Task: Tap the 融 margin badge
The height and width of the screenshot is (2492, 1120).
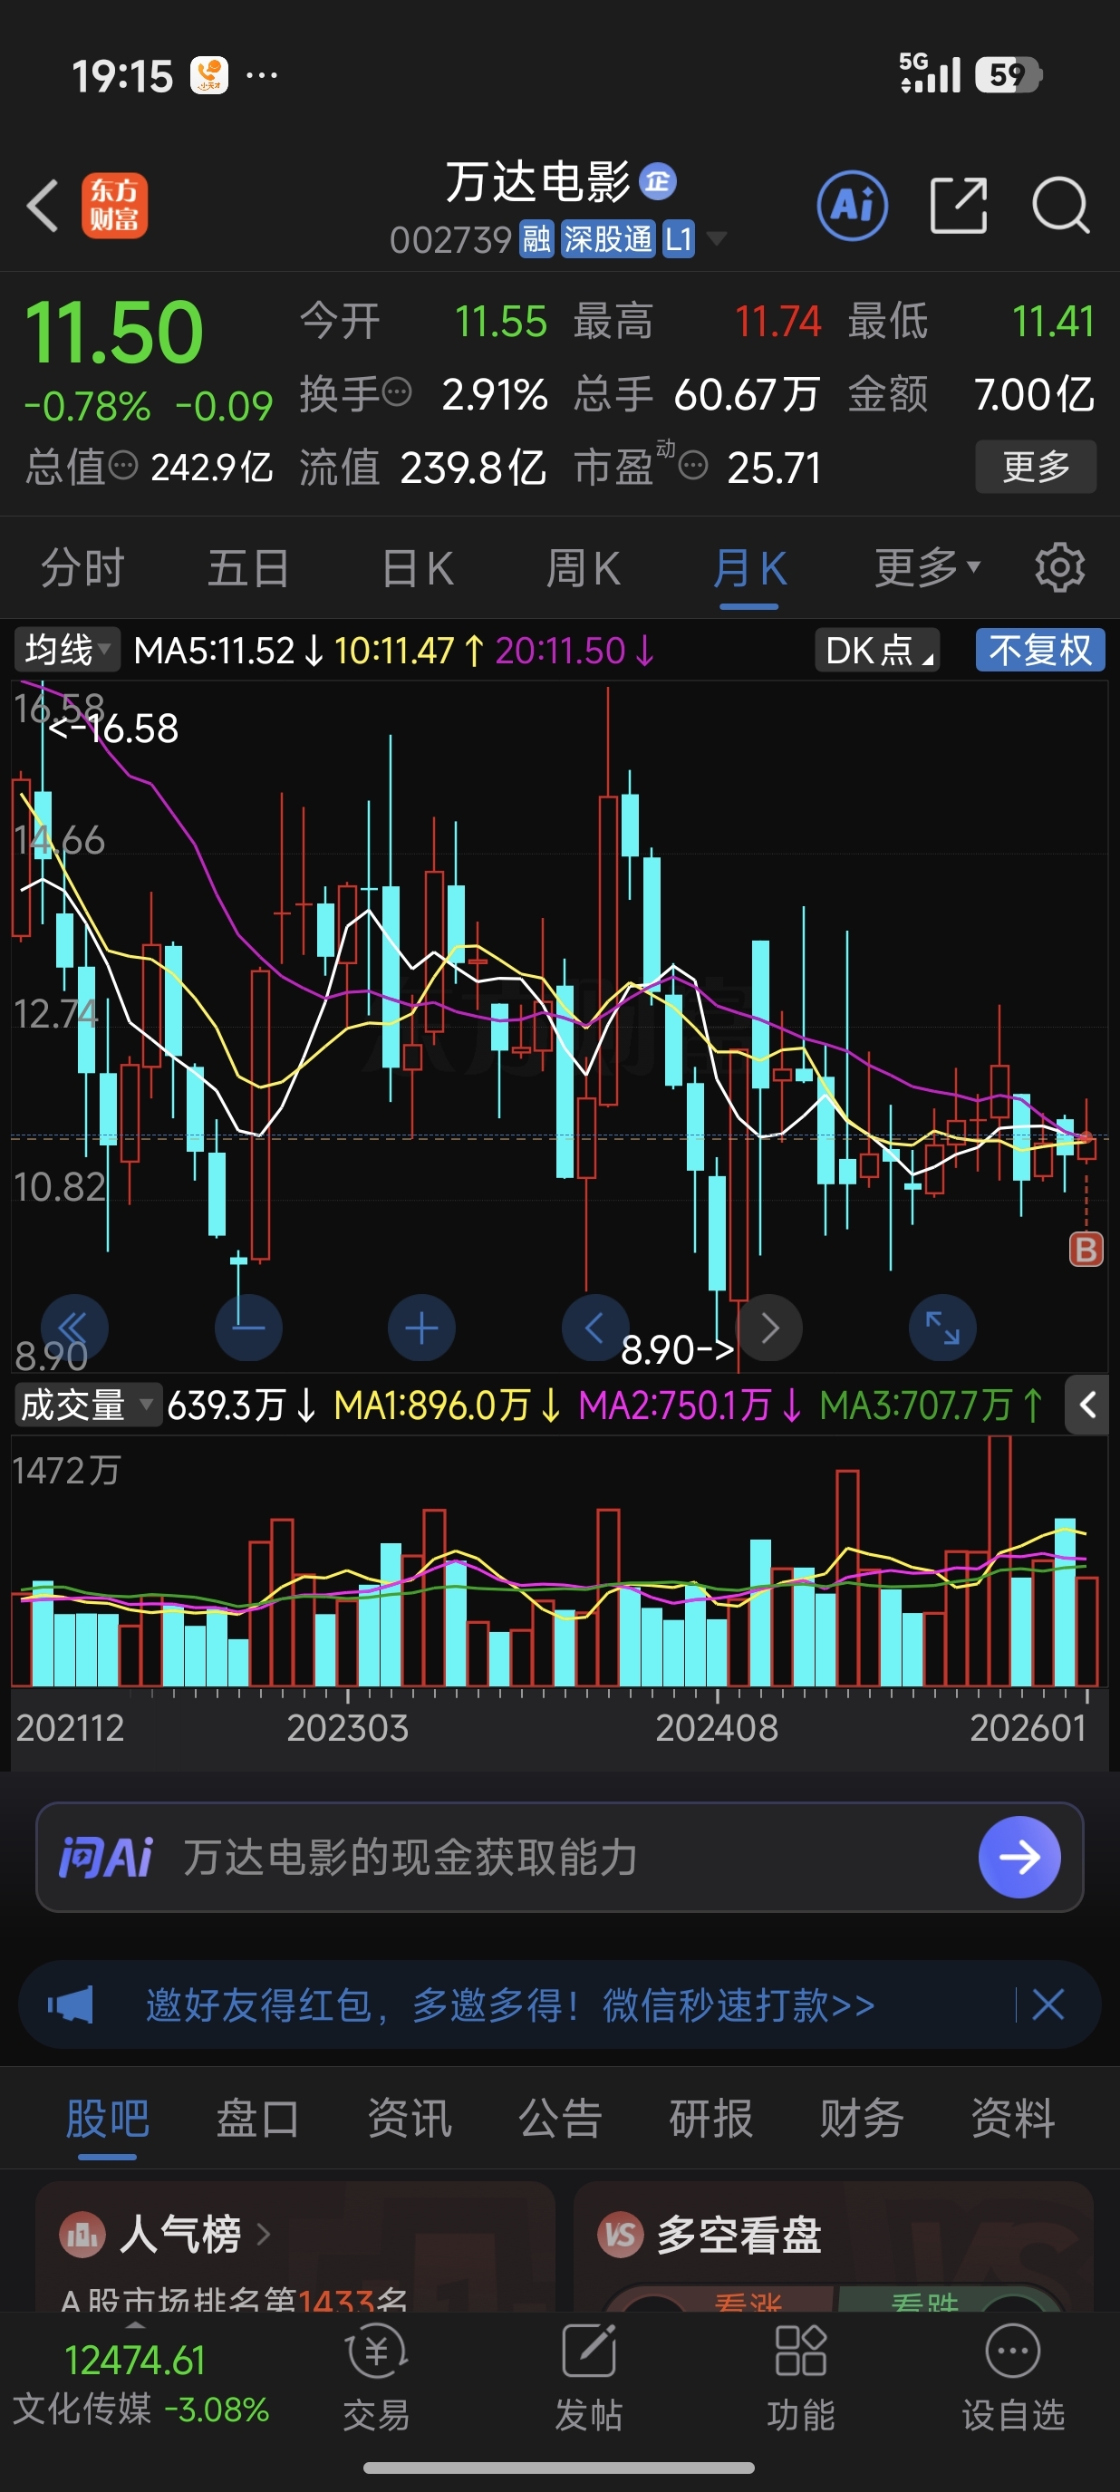Action: click(x=536, y=238)
